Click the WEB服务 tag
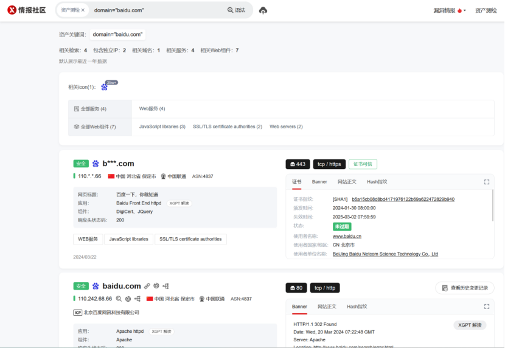505x348 pixels. click(88, 239)
